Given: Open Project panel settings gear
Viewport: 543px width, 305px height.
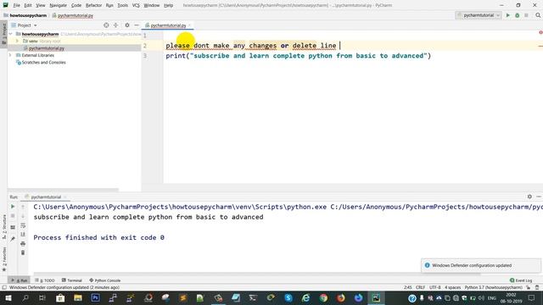Looking at the screenshot, I should (127, 25).
